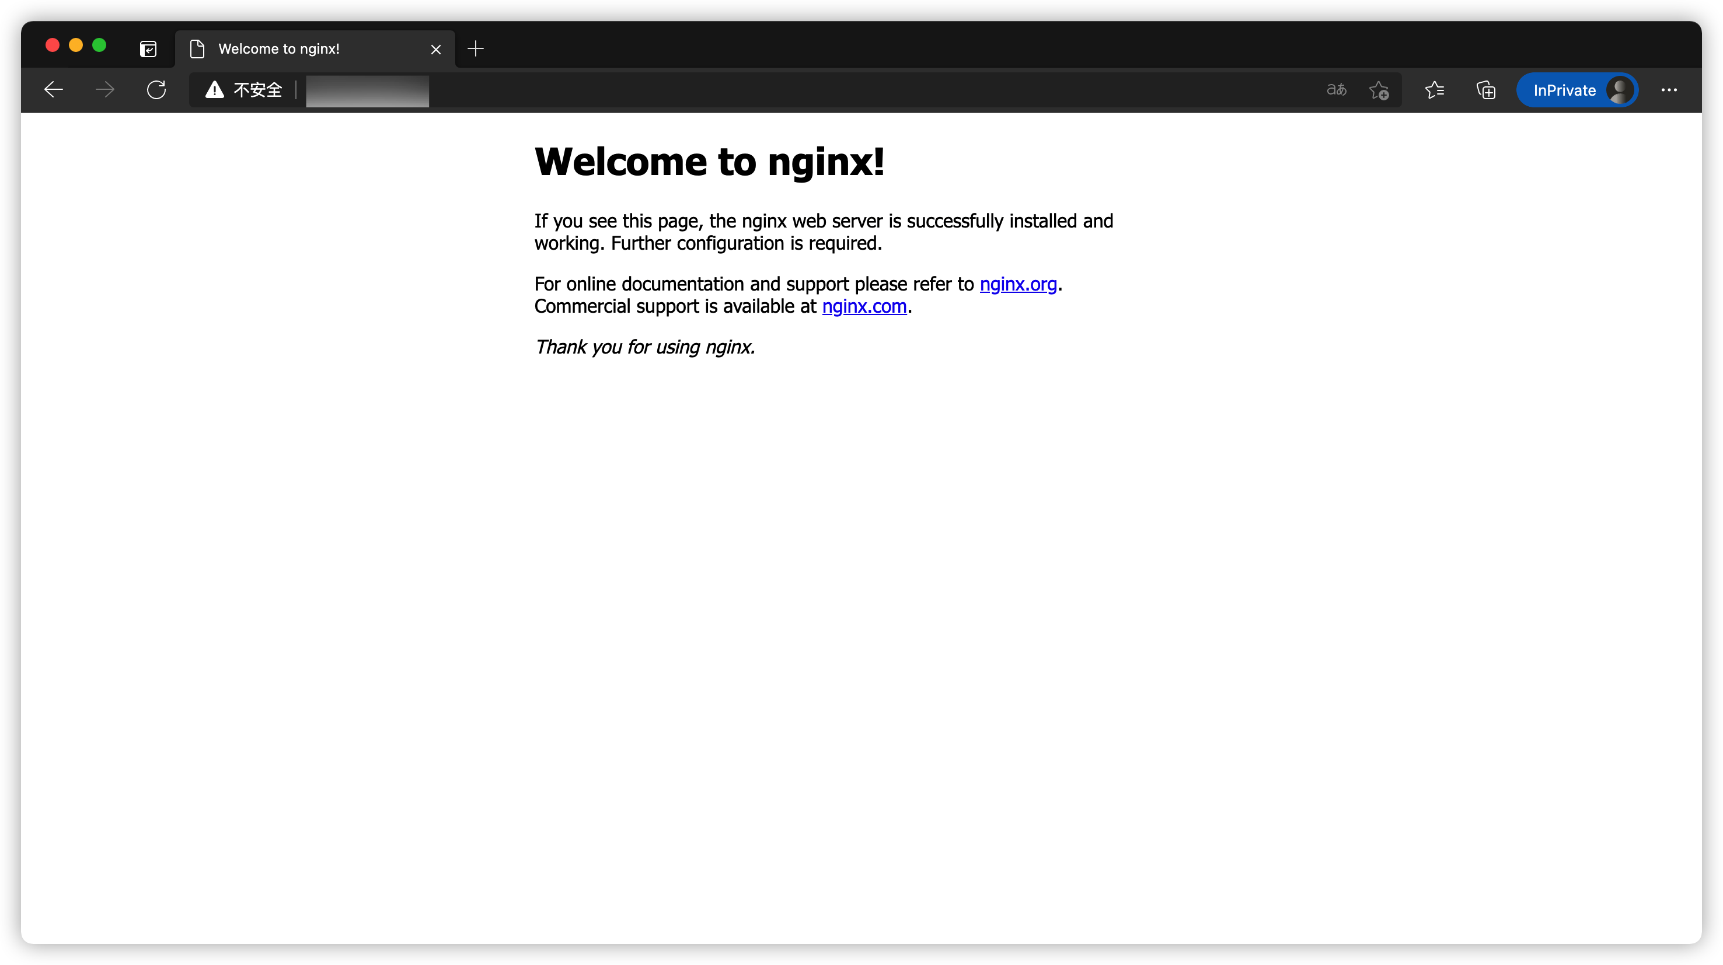Reload the nginx welcome page

(x=156, y=90)
